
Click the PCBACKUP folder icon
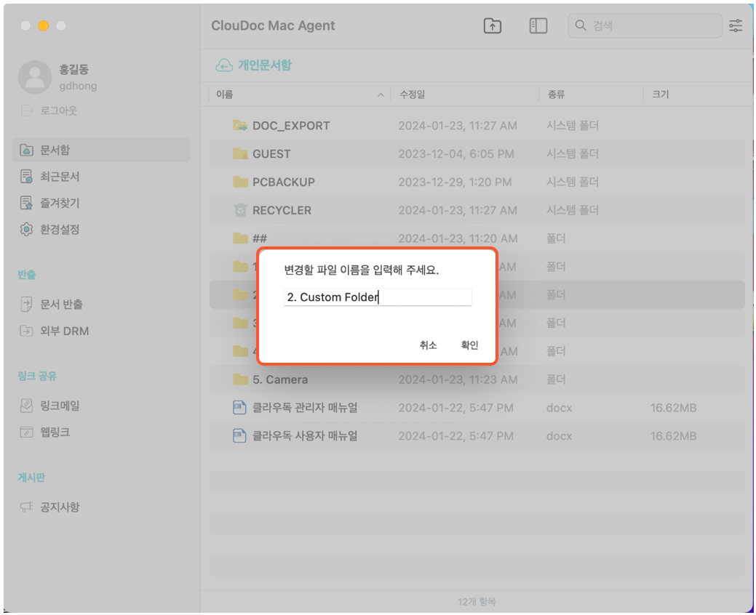click(240, 182)
